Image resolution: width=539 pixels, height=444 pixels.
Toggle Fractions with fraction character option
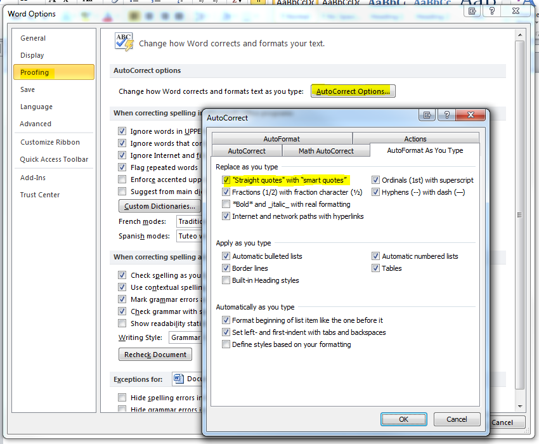click(226, 192)
